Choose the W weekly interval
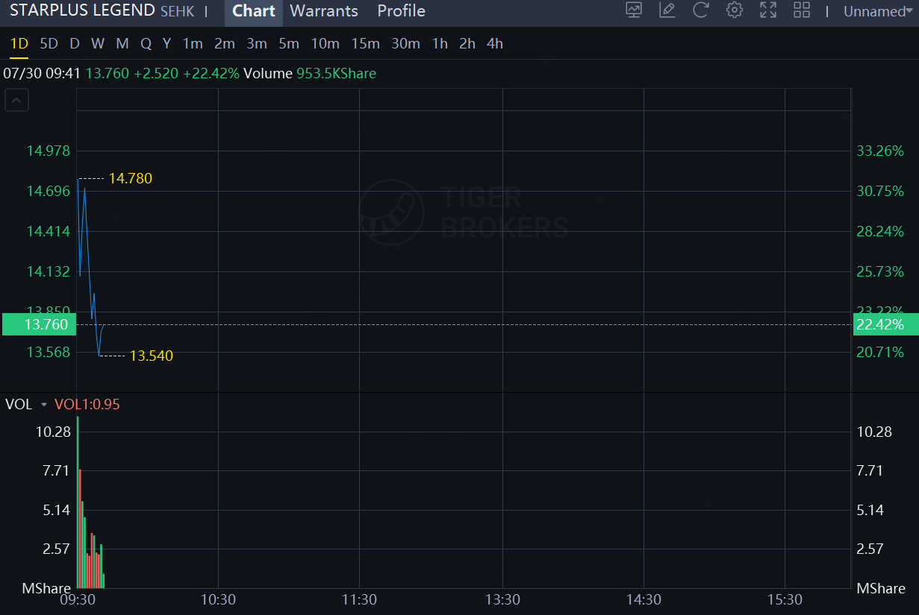The image size is (919, 615). [98, 44]
